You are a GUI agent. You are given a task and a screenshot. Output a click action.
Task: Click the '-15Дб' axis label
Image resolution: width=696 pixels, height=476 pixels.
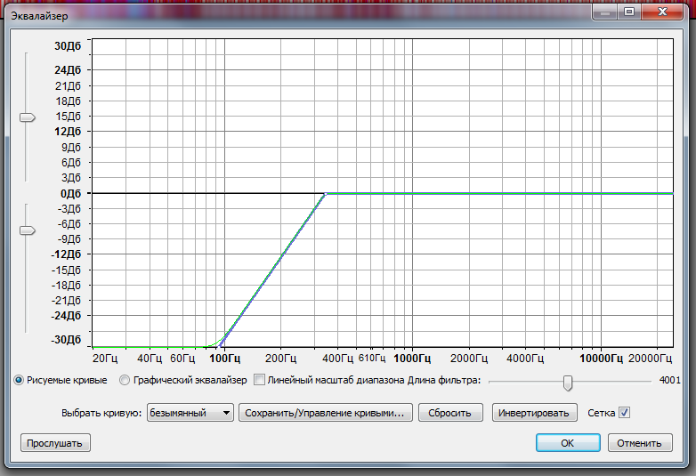(67, 270)
